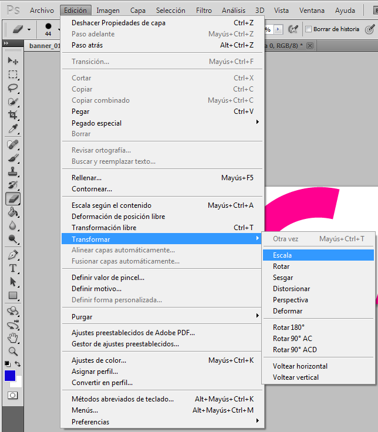Select the Brush tool

tap(13, 158)
